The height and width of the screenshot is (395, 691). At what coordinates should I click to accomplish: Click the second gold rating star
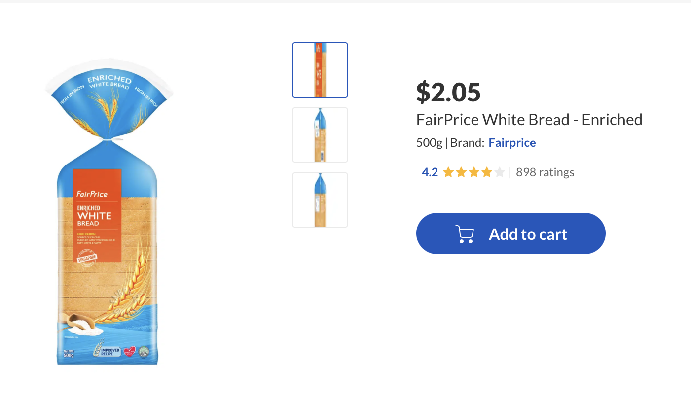(x=461, y=172)
